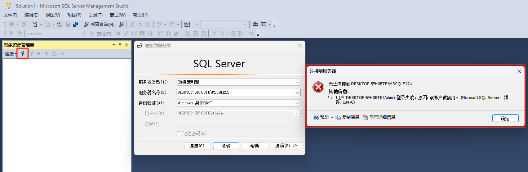This screenshot has width=528, height=172.
Task: Click the Properties toolbox icon
Action: (255, 24)
